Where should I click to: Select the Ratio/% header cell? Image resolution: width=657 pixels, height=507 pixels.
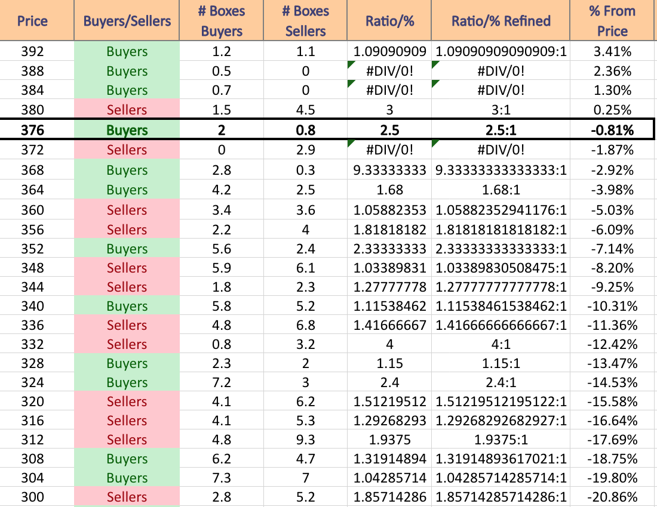(389, 20)
